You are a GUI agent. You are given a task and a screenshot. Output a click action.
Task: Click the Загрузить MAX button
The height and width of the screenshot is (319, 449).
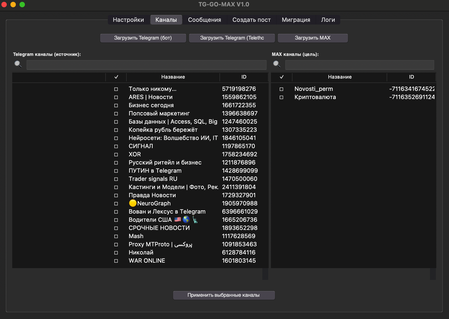click(313, 38)
